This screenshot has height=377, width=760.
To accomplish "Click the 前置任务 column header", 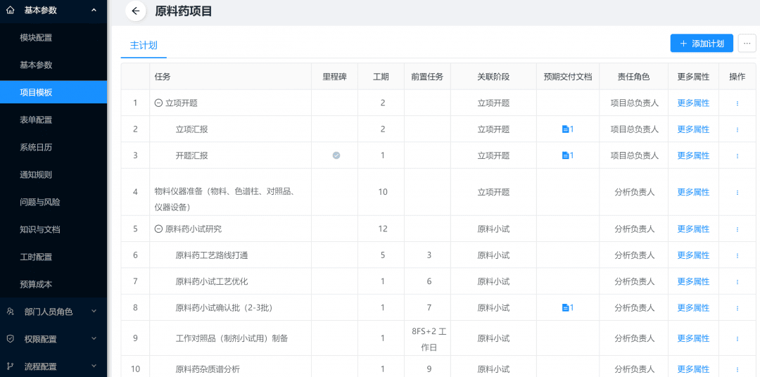I will (427, 77).
